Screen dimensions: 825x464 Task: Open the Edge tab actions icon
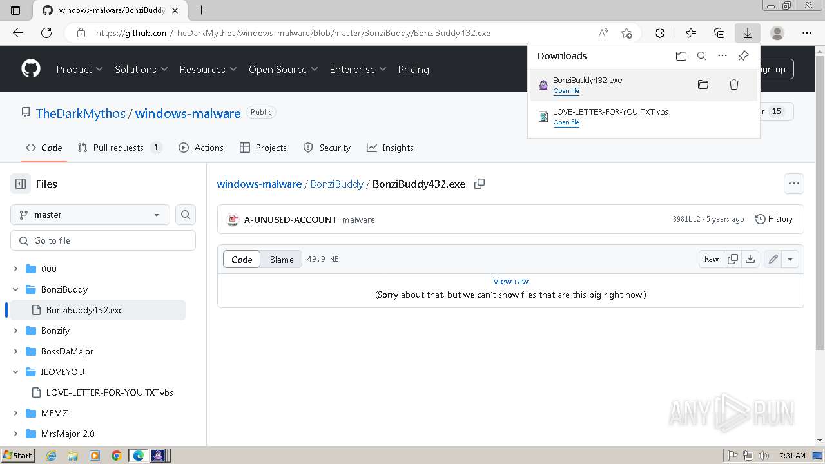(x=15, y=10)
